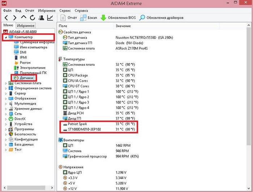Screen dimensions: 253x192
Task: Switch to the Избранное tab
Action: tap(26, 26)
